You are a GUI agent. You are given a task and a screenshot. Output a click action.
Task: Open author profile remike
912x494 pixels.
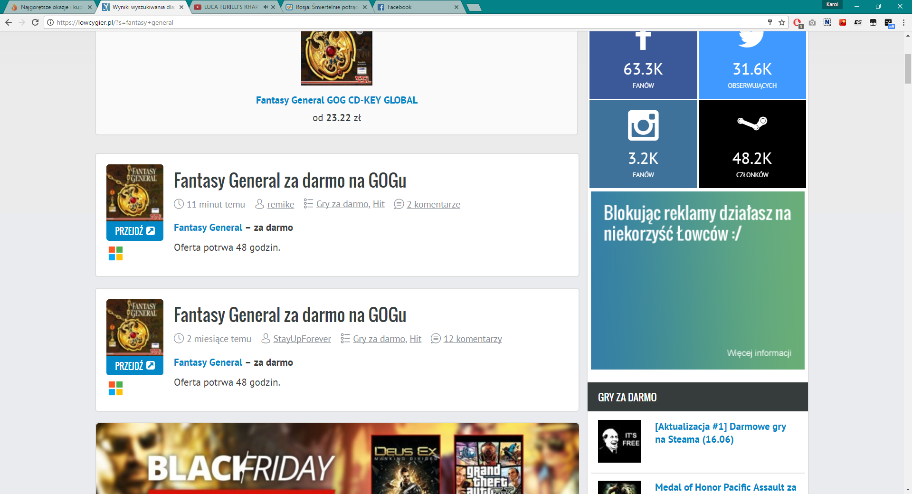click(281, 204)
